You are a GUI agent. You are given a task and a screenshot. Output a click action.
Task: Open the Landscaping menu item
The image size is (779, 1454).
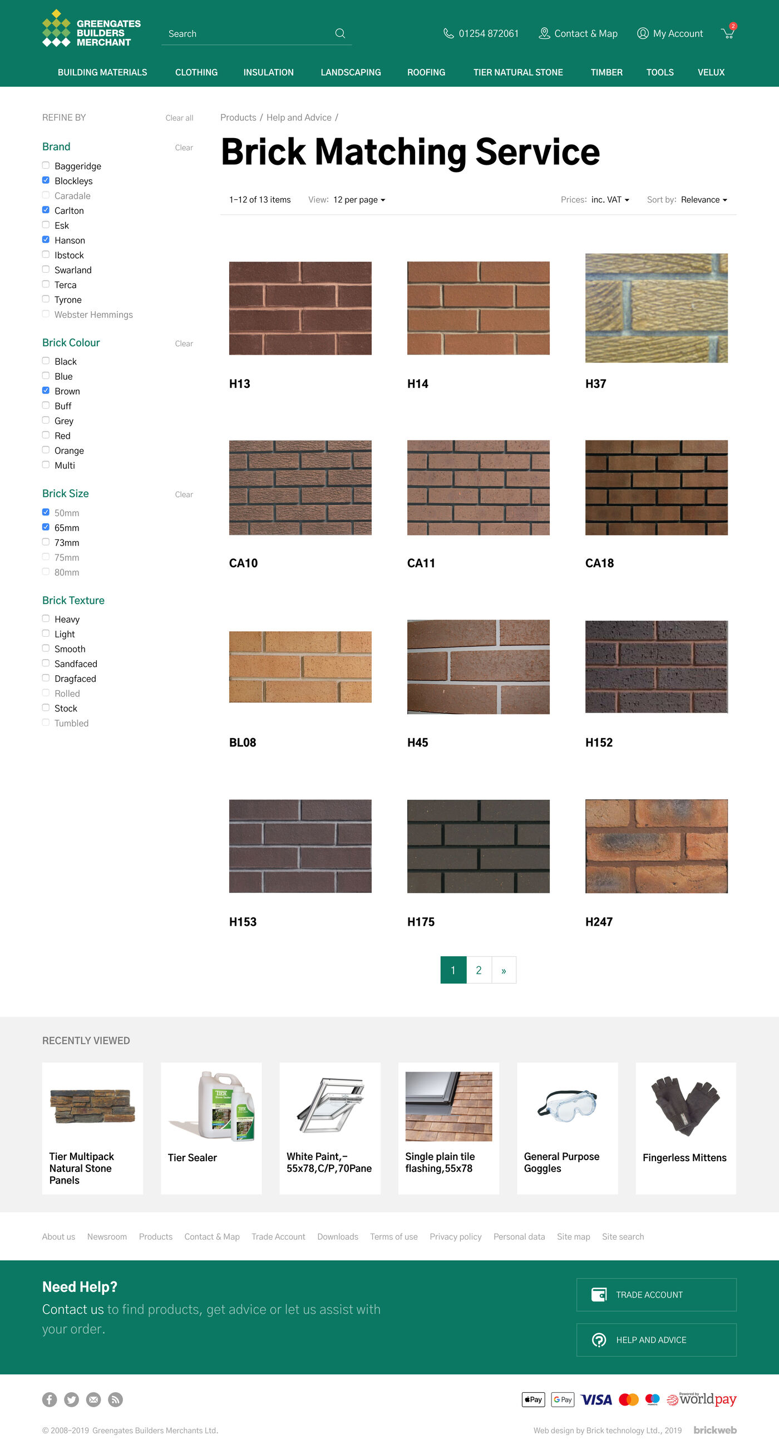click(x=351, y=72)
